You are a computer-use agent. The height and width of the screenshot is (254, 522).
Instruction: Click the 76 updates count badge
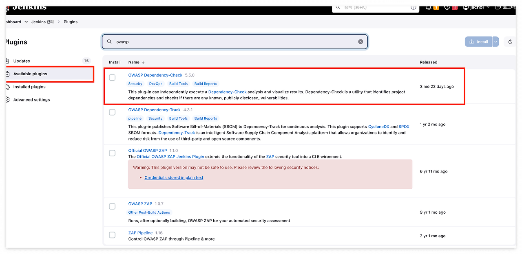click(86, 61)
